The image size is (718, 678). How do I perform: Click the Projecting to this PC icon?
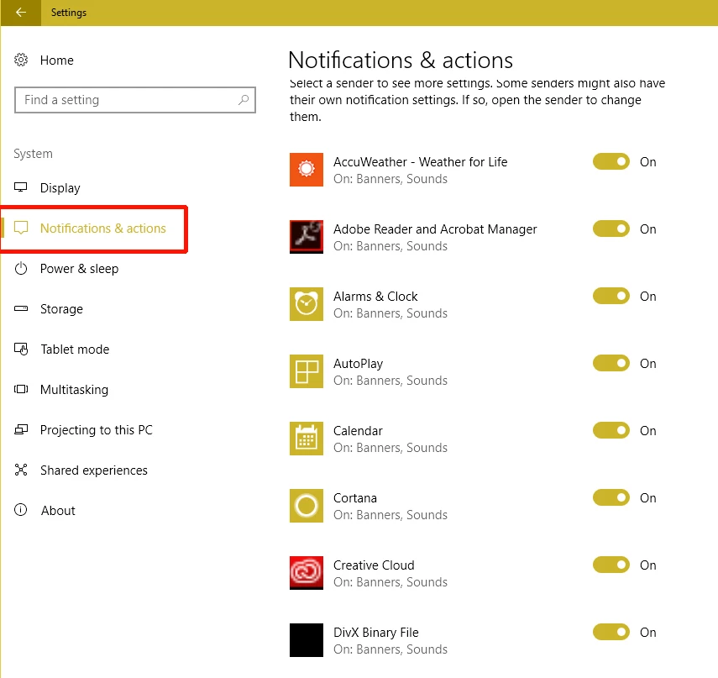coord(21,429)
